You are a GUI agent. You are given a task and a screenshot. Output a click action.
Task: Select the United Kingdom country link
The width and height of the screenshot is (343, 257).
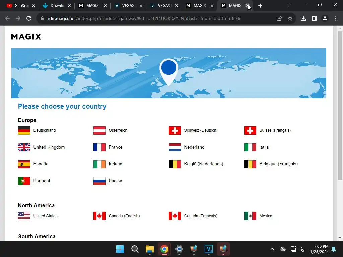49,147
